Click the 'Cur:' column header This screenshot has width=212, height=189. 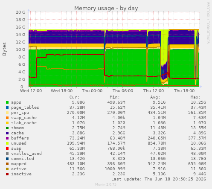pos(74,97)
